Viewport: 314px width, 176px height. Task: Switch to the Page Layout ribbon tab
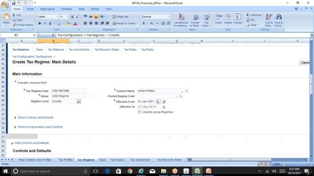(48, 9)
